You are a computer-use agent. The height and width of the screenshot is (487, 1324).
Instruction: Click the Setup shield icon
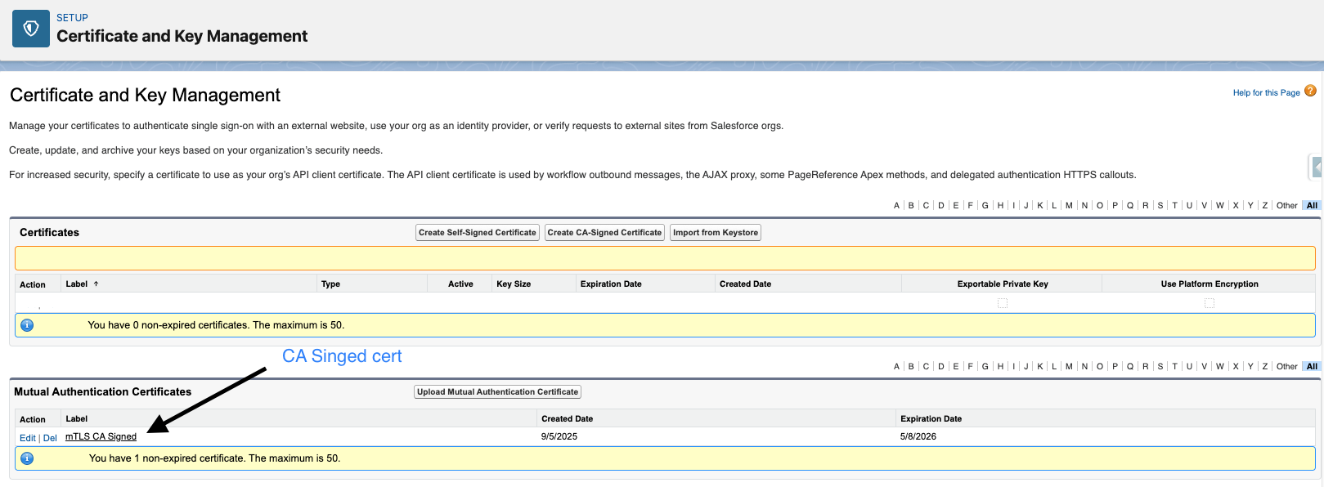coord(31,29)
